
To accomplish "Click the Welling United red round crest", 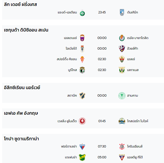I will (x=82, y=121).
